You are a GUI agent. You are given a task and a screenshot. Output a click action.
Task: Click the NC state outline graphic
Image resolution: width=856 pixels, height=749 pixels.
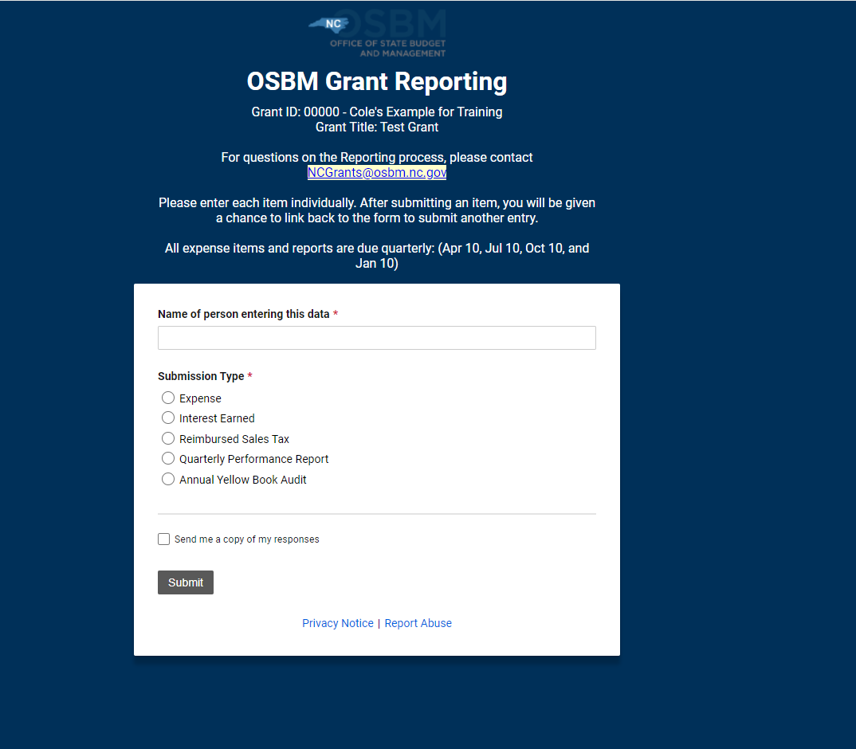(329, 24)
